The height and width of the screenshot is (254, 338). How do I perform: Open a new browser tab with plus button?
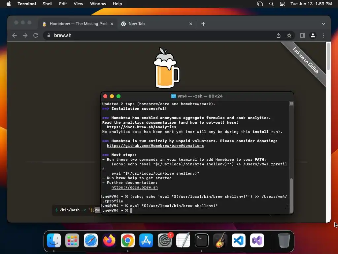coord(203,24)
